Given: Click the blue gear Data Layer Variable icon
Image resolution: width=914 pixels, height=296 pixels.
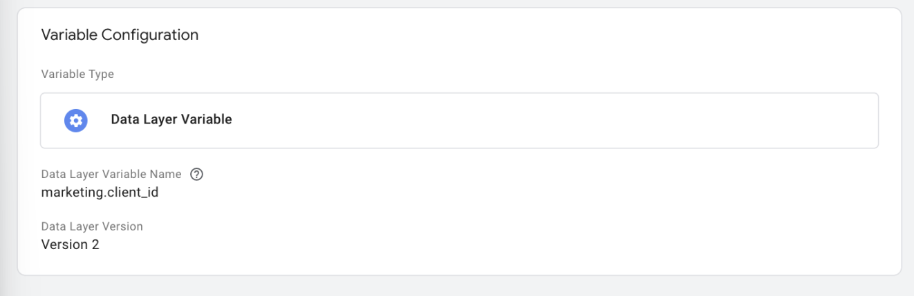Looking at the screenshot, I should click(x=76, y=120).
